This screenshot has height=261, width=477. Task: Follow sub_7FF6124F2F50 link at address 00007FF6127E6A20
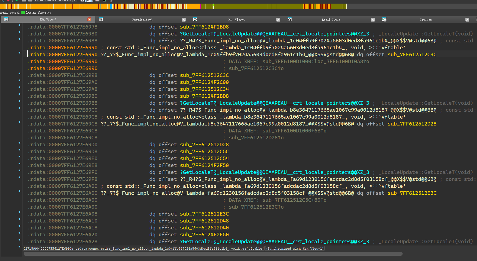(x=204, y=235)
